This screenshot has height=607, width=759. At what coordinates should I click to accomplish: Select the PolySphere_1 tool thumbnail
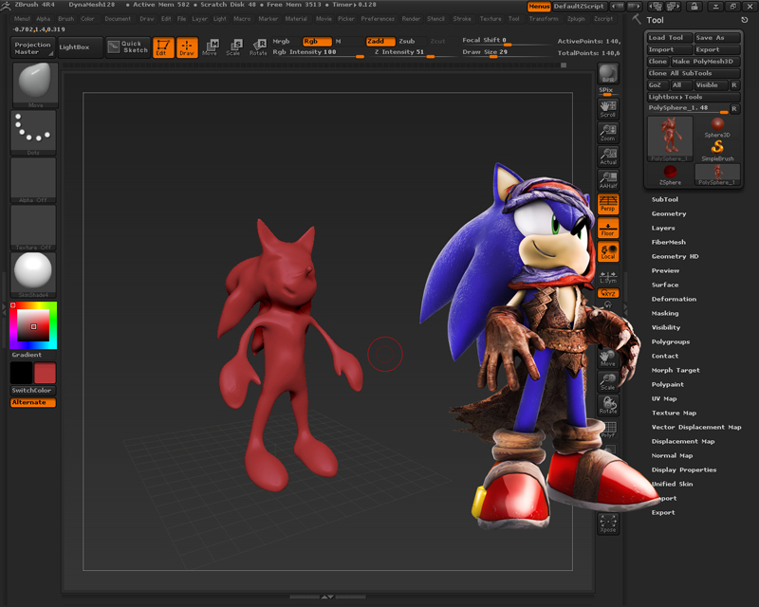[668, 138]
